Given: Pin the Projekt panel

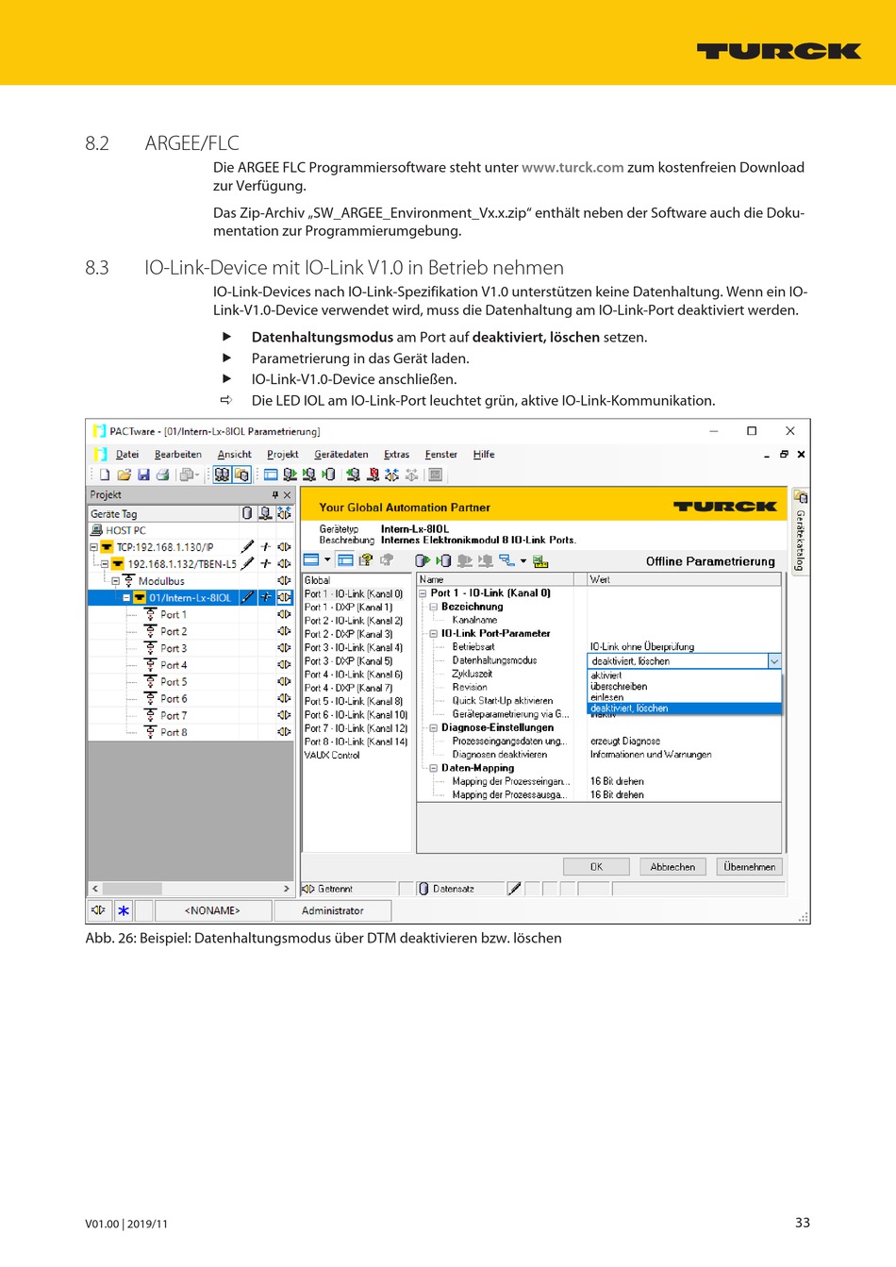Looking at the screenshot, I should [275, 495].
